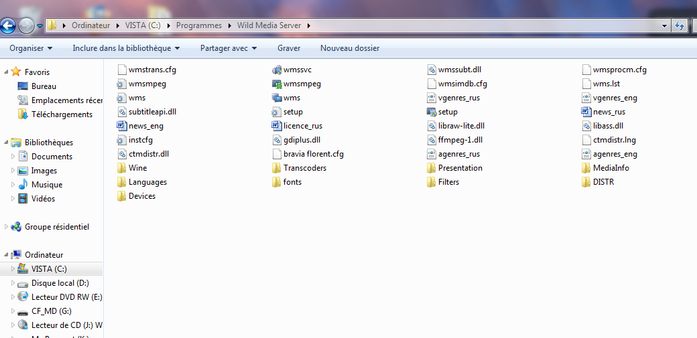
Task: Click the refresh button beside address bar
Action: 679,25
